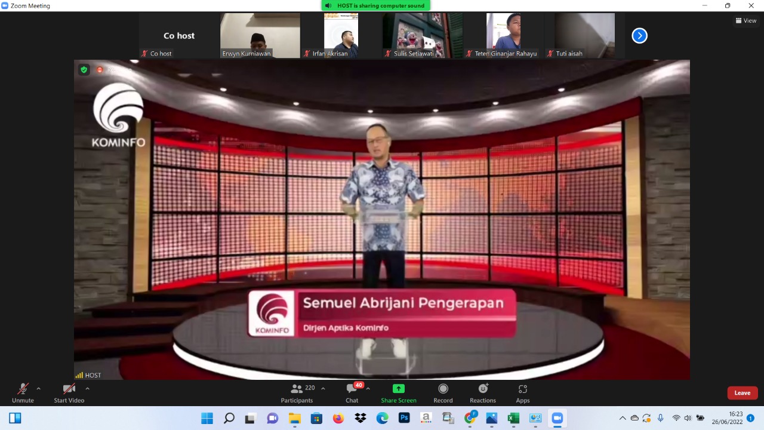
Task: Select Erwyn Kurniawan's video thumbnail
Action: click(x=260, y=36)
